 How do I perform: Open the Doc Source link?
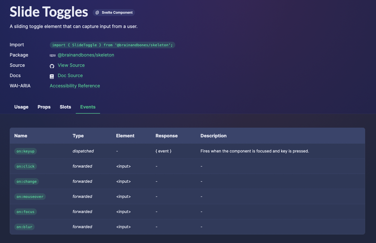coord(70,75)
